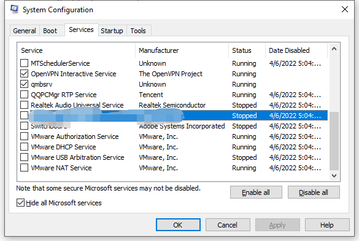The width and height of the screenshot is (359, 241).
Task: Uncheck OpenVPN Interactive Service
Action: (x=25, y=74)
